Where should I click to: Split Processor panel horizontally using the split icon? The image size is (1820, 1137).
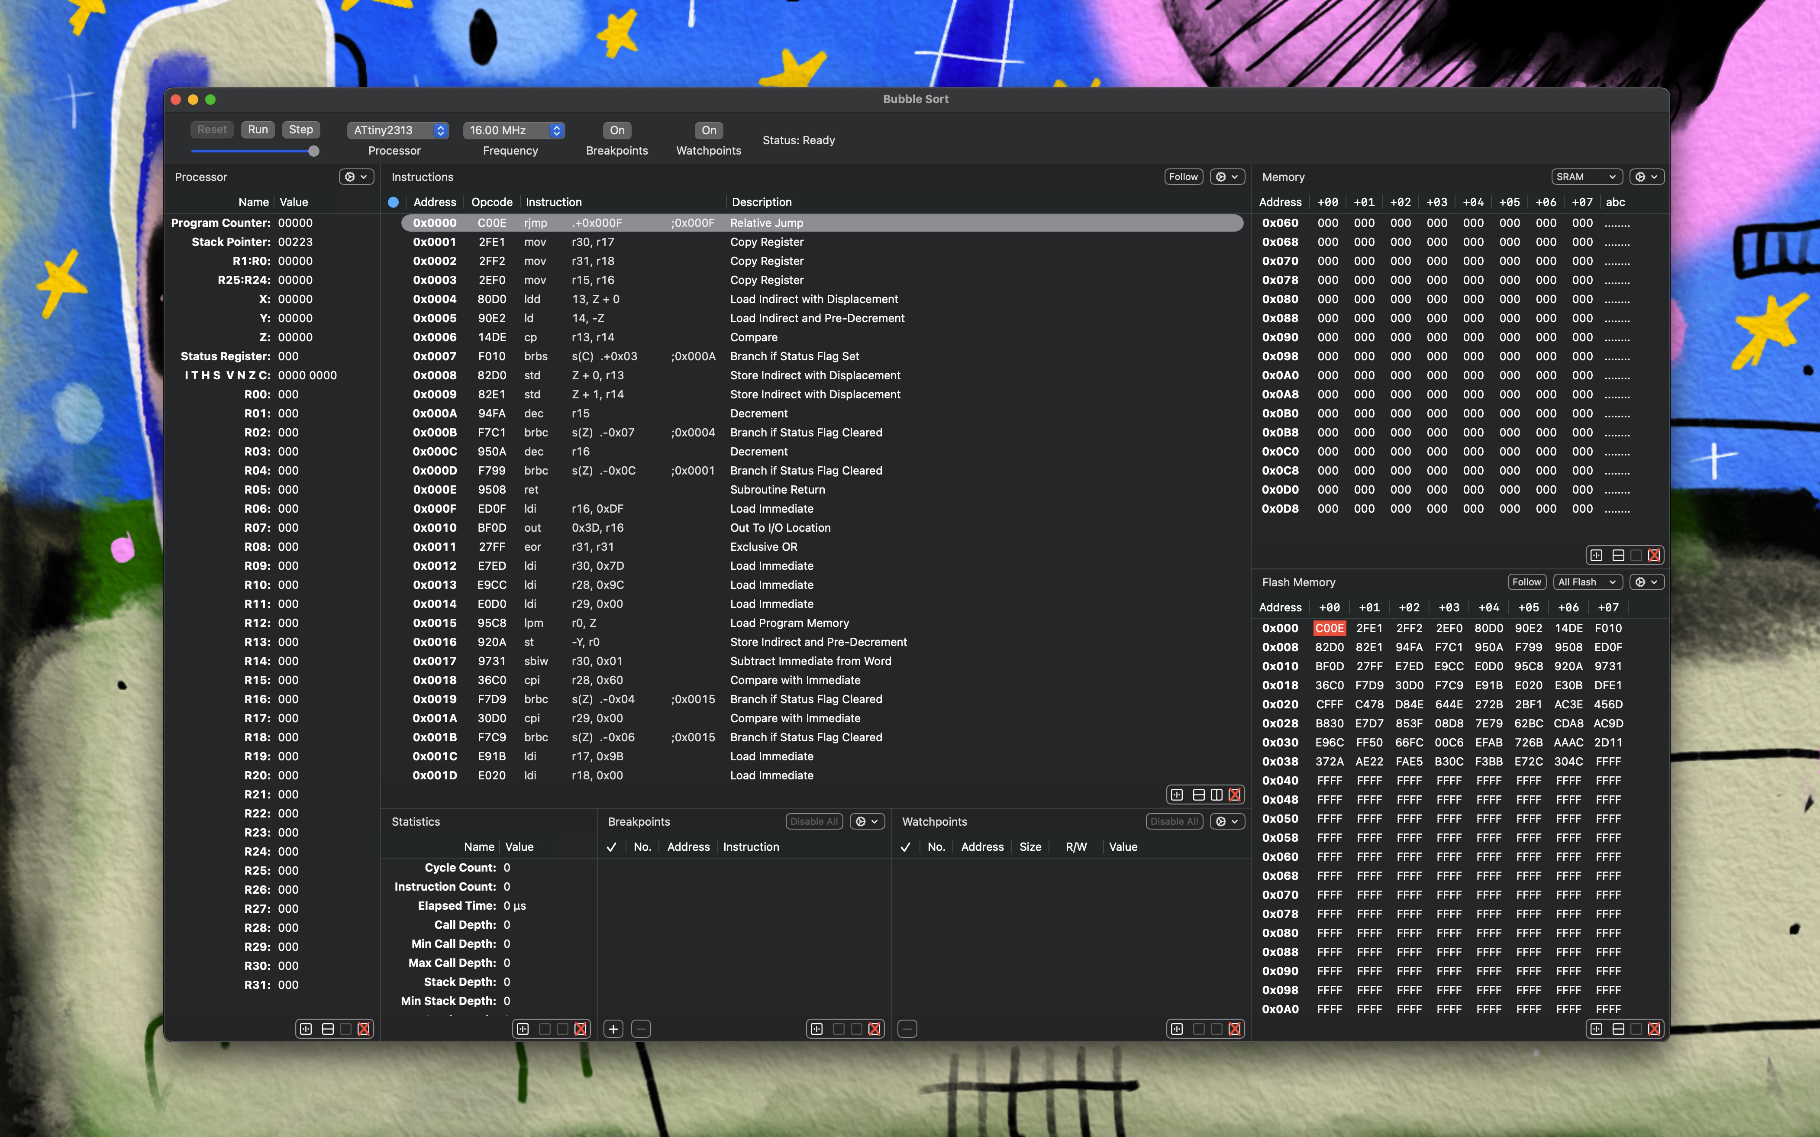tap(328, 1029)
